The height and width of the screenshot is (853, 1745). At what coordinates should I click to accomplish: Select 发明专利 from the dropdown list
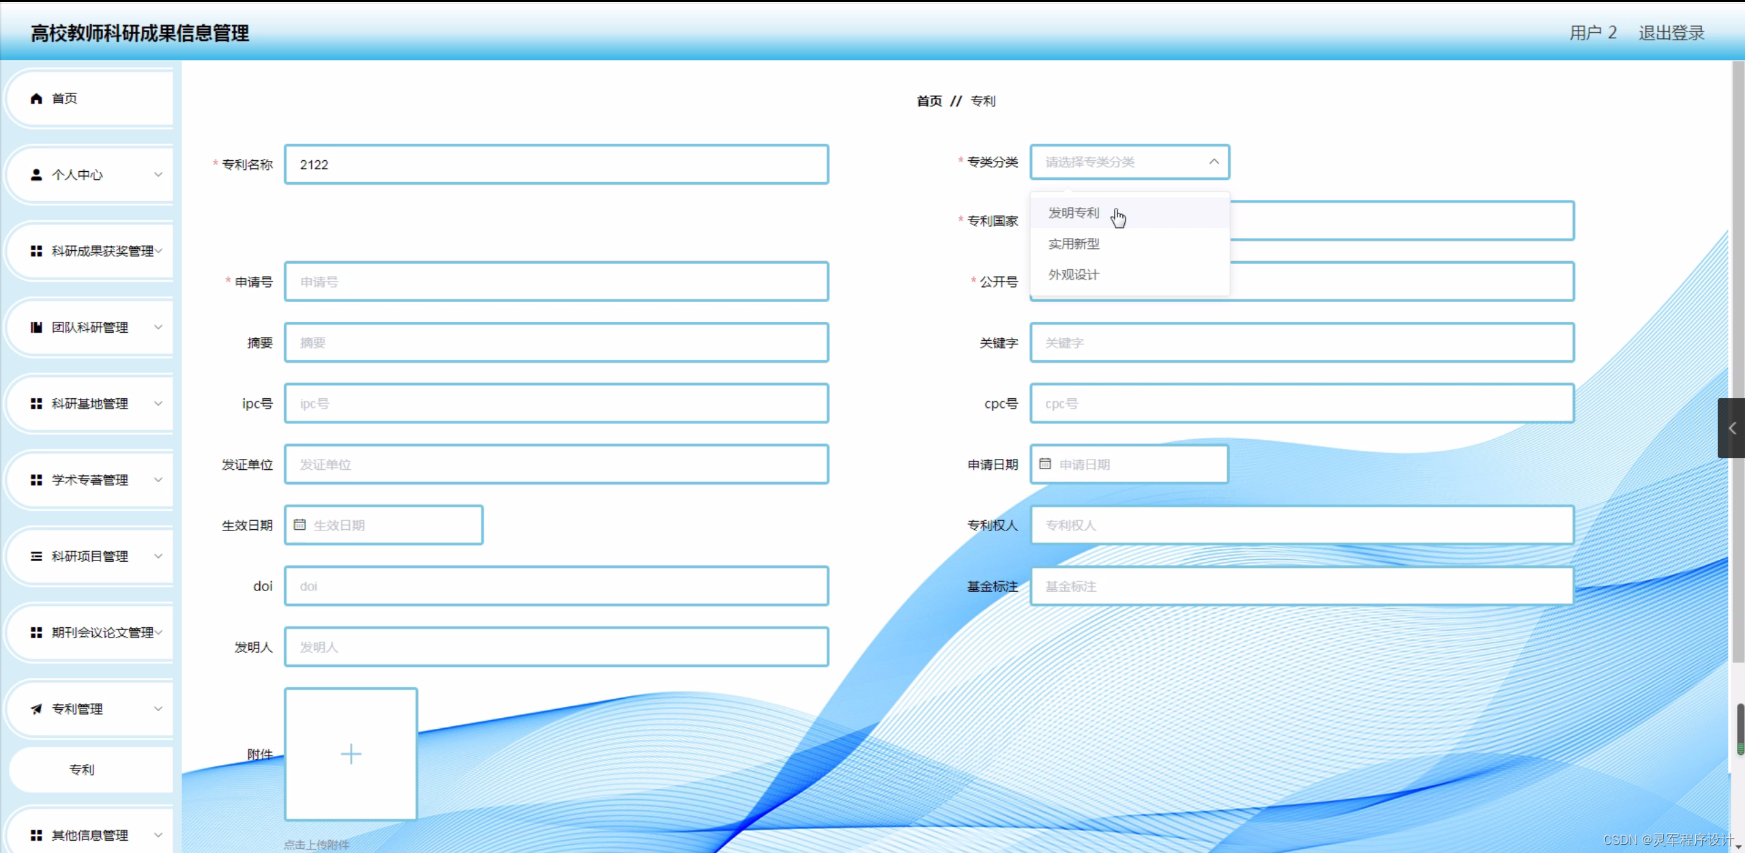[x=1073, y=213]
